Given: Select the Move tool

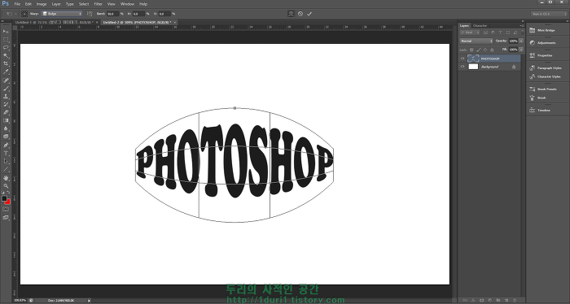Looking at the screenshot, I should coord(6,32).
